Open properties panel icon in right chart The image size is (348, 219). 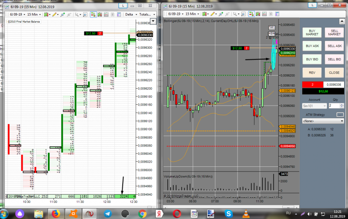277,14
